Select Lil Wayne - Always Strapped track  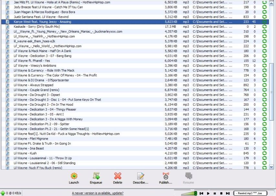pyautogui.click(x=33, y=85)
